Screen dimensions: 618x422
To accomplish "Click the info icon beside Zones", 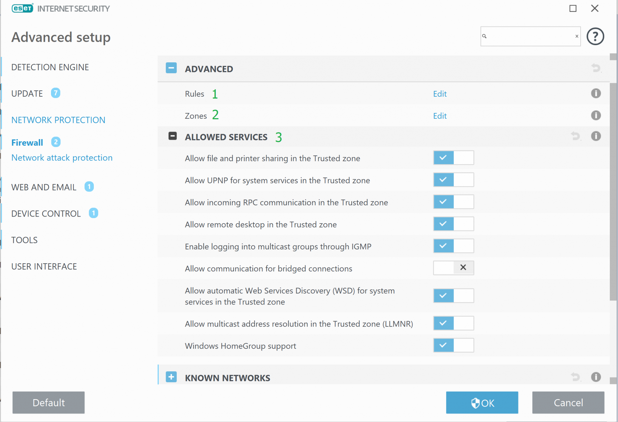I will (596, 115).
